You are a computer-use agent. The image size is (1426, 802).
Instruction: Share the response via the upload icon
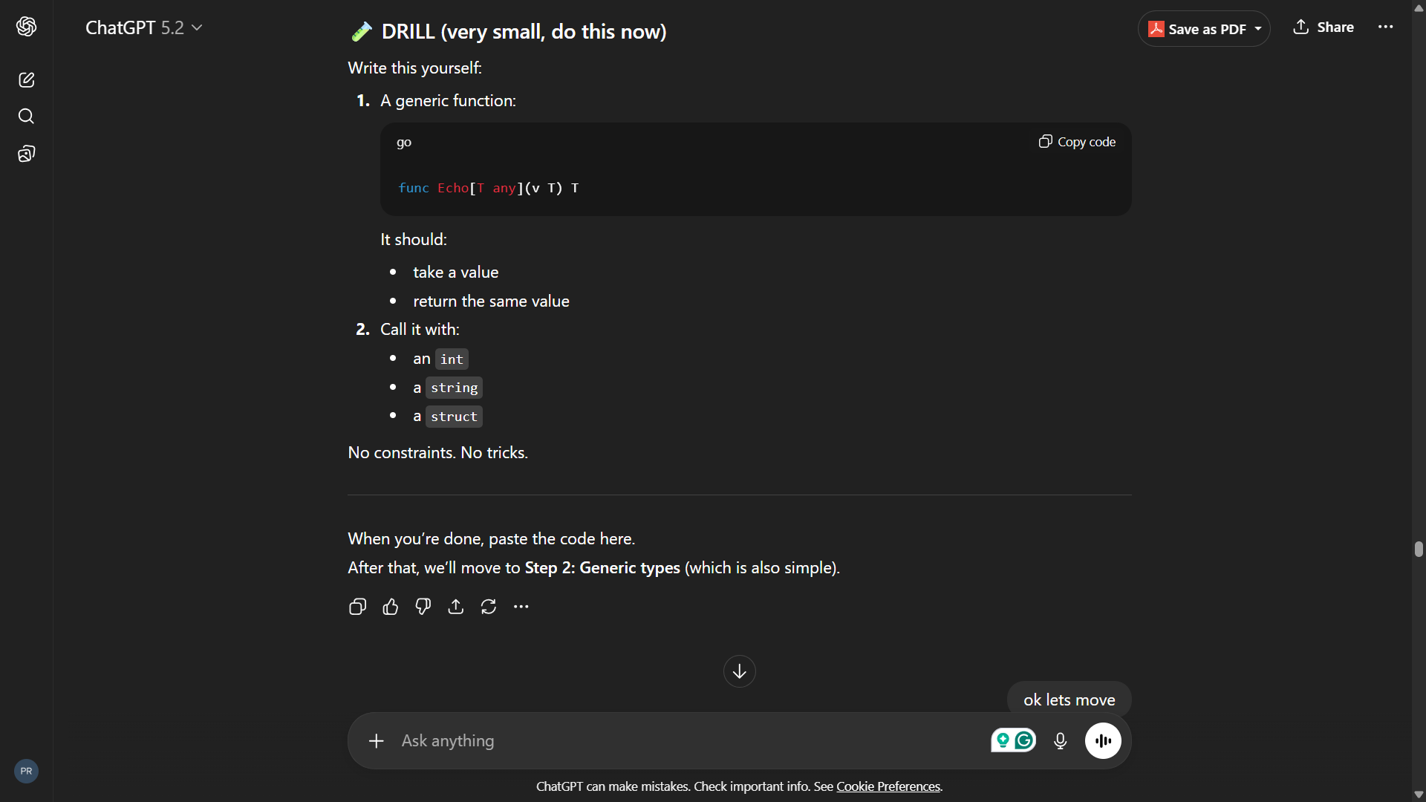coord(455,607)
